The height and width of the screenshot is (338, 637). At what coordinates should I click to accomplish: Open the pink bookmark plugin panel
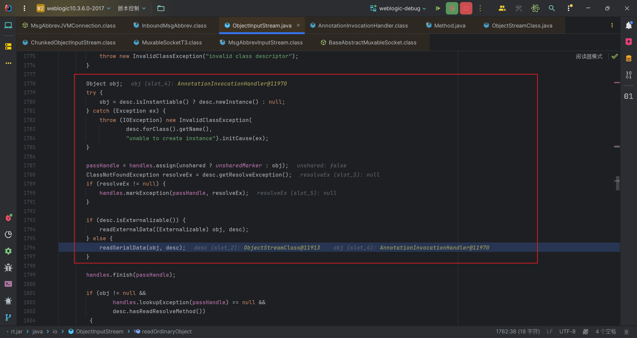[x=629, y=42]
